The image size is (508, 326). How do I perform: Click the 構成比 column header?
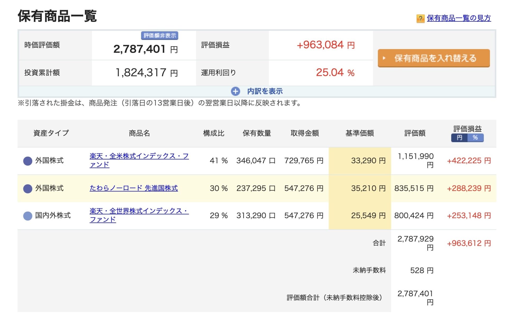click(x=214, y=133)
